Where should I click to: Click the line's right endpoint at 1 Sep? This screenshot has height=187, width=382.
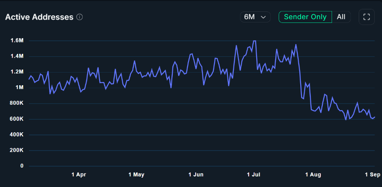point(375,117)
